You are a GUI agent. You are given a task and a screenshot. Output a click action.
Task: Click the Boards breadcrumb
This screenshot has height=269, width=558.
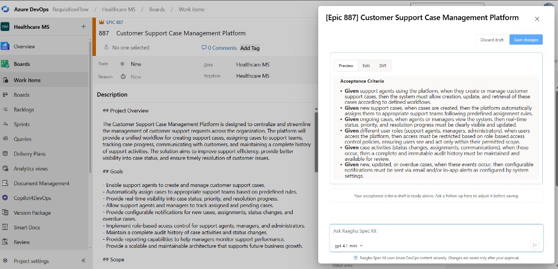click(x=157, y=9)
